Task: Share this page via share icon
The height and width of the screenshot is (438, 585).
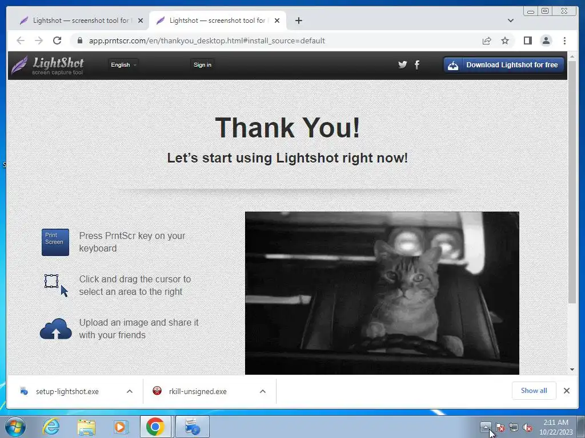Action: pos(487,40)
